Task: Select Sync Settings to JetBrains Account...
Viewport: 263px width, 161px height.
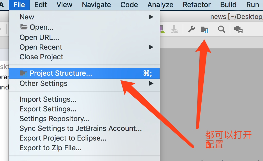Action: [81, 129]
